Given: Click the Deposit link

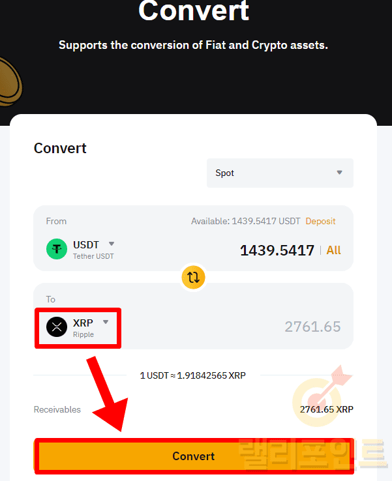Looking at the screenshot, I should point(320,221).
